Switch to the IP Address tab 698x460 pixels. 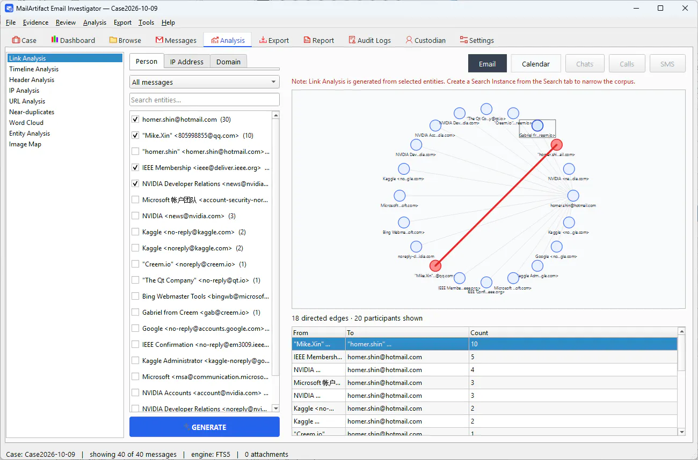(187, 62)
